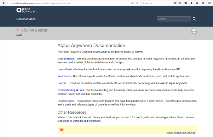The height and width of the screenshot is (137, 213).
Task: Bookmark this page with the star icon
Action: click(175, 3)
